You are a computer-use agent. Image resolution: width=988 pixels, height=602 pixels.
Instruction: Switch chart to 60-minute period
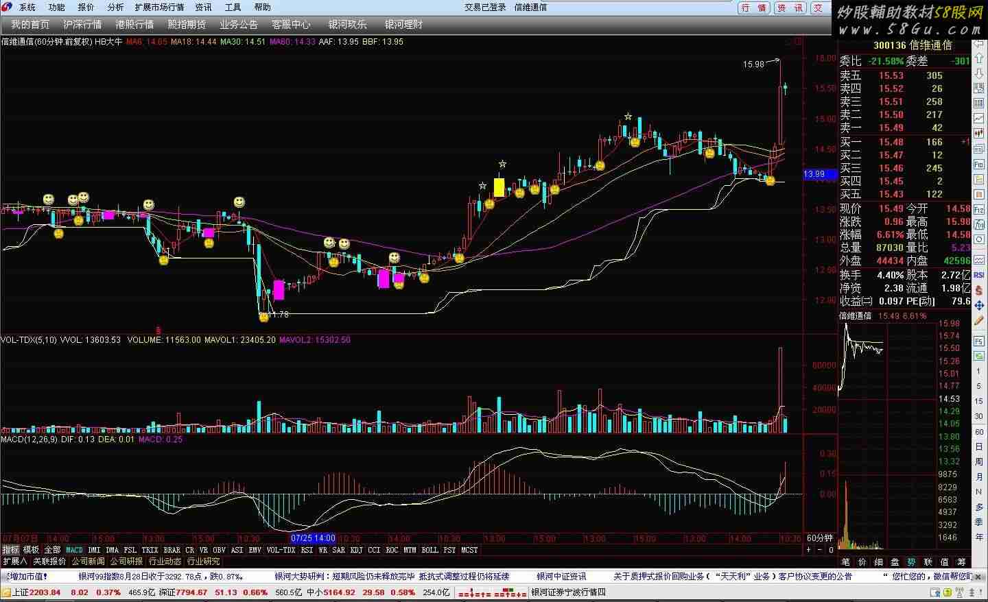tap(980, 432)
